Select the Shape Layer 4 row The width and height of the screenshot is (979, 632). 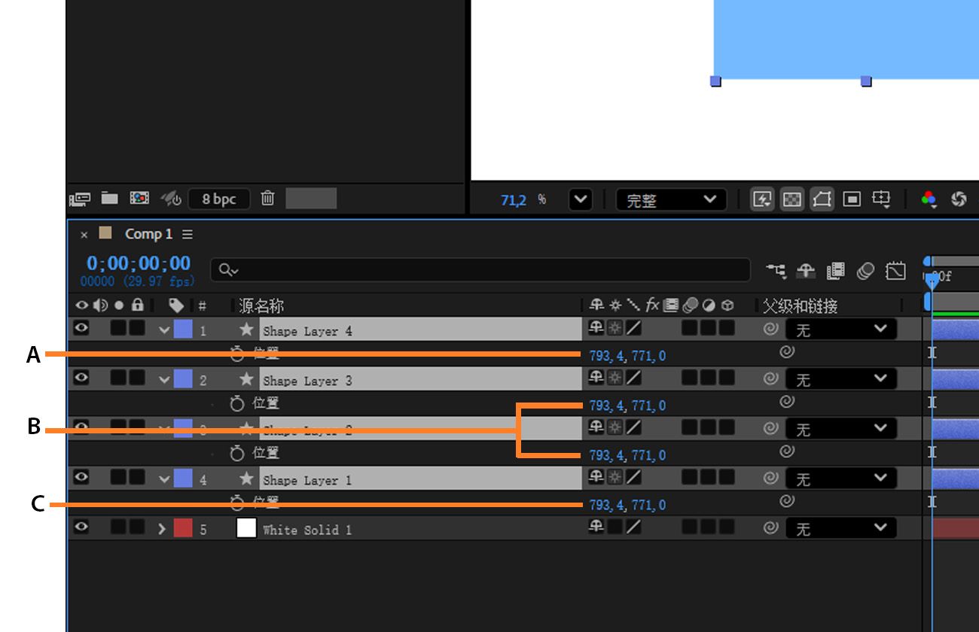click(x=420, y=329)
